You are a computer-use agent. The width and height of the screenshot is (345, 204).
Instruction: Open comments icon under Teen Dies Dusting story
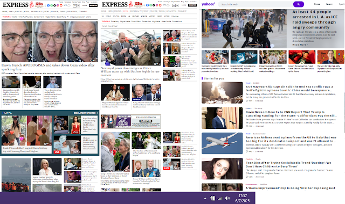pos(247,177)
